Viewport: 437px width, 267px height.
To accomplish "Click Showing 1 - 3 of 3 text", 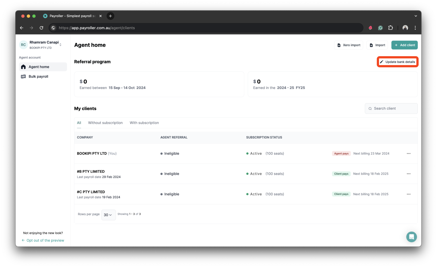I will point(129,214).
